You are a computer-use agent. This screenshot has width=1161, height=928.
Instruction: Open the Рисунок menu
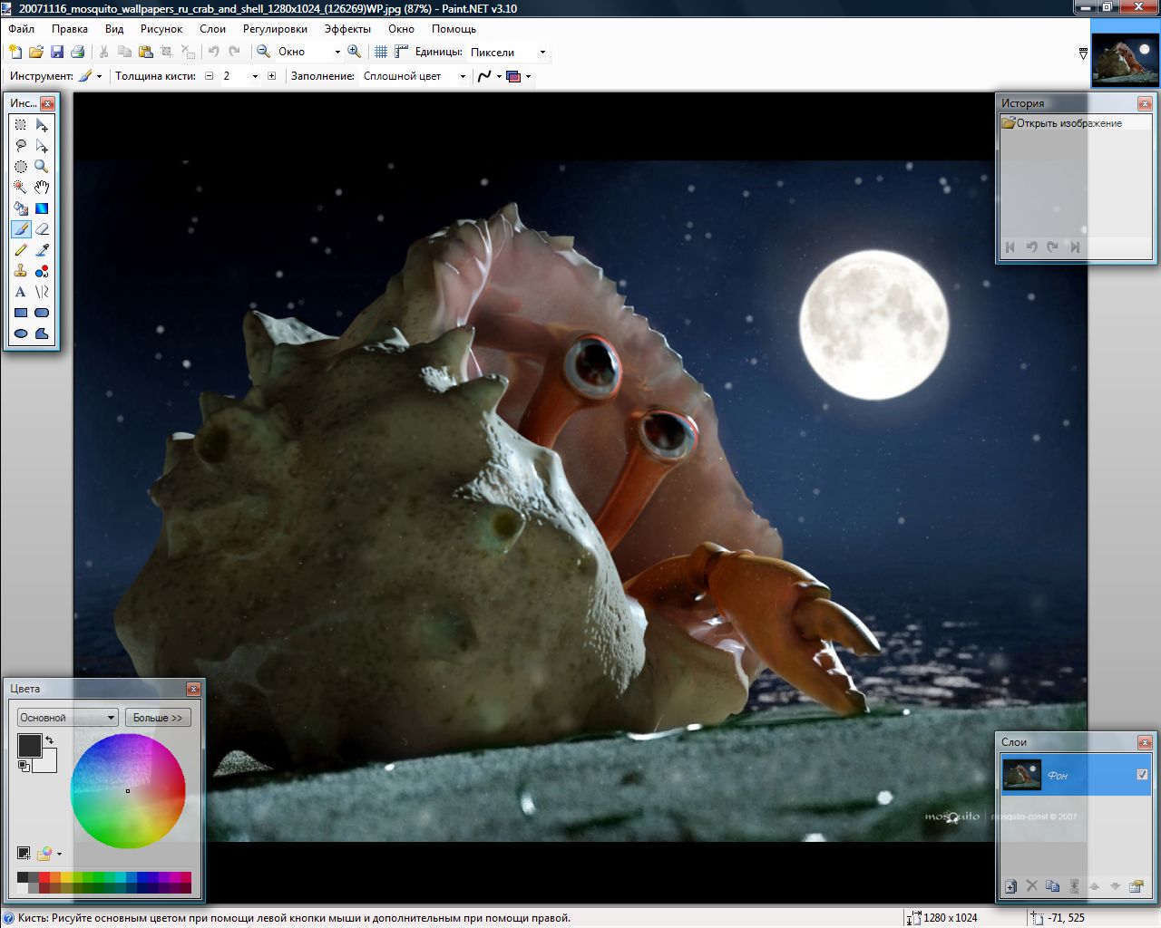coord(161,29)
